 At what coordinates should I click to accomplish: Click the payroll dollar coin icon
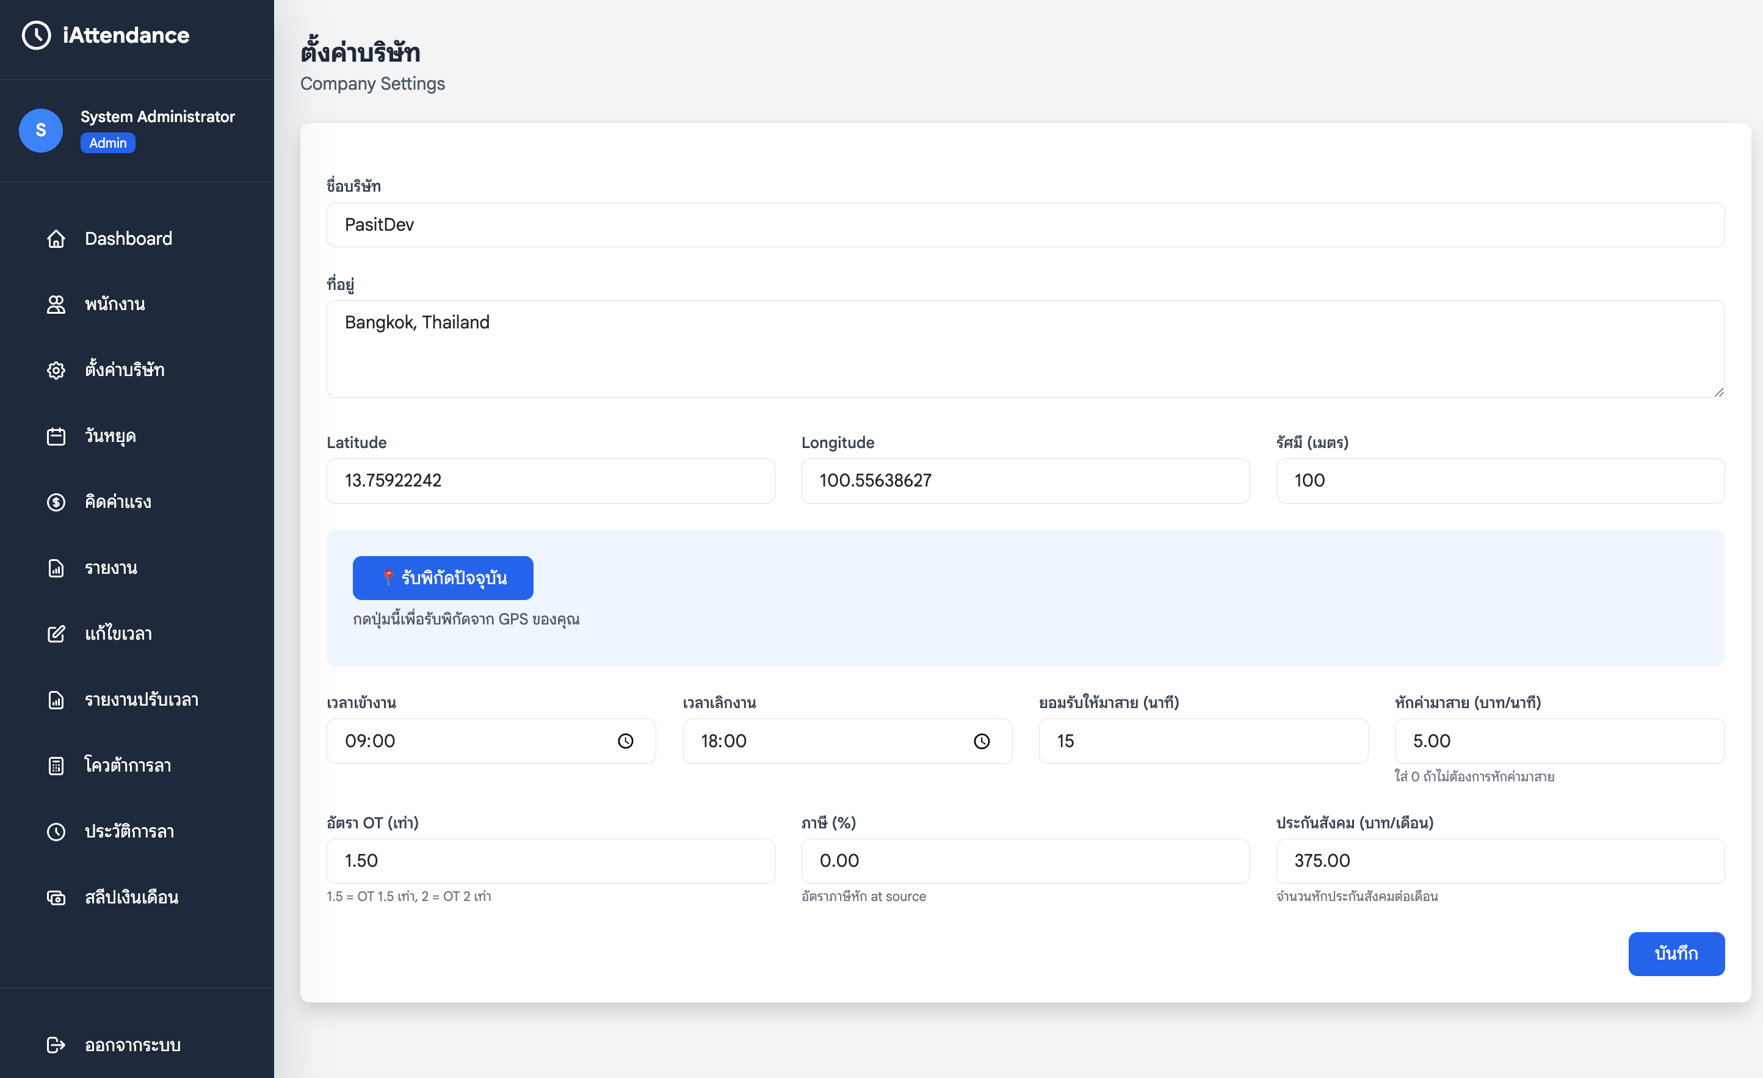56,502
